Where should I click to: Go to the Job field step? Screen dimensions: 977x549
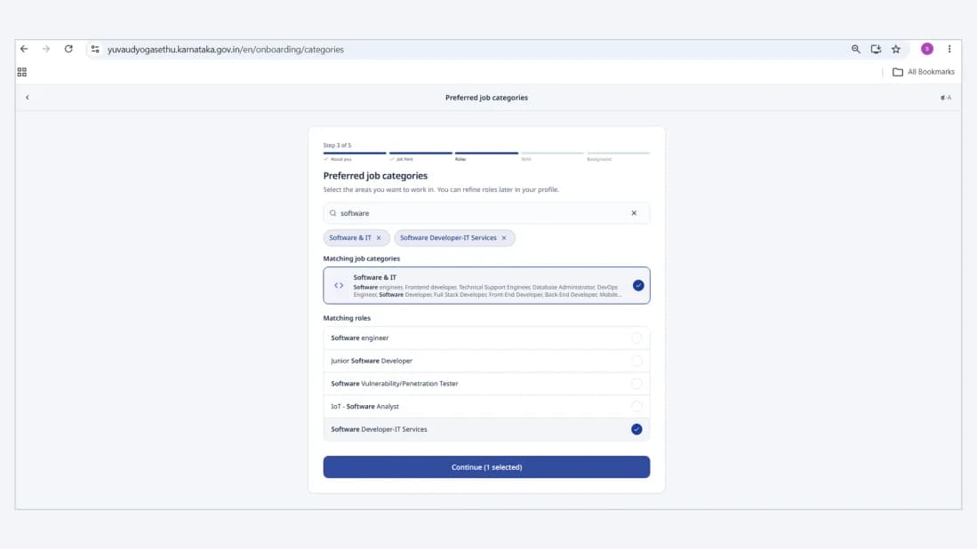coord(402,159)
